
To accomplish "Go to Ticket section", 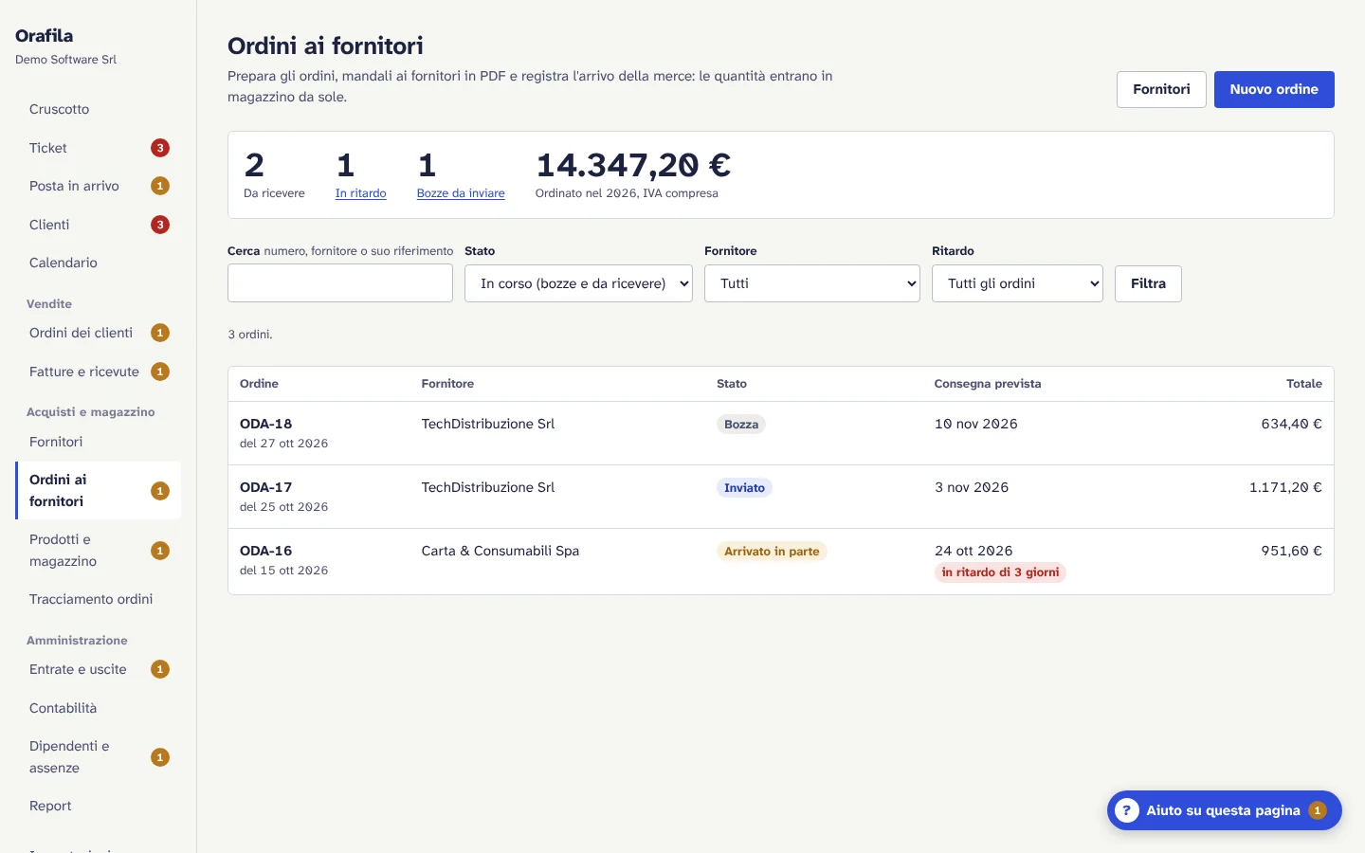I will pos(98,148).
